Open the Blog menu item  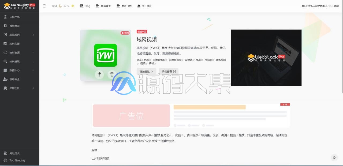tap(87, 6)
